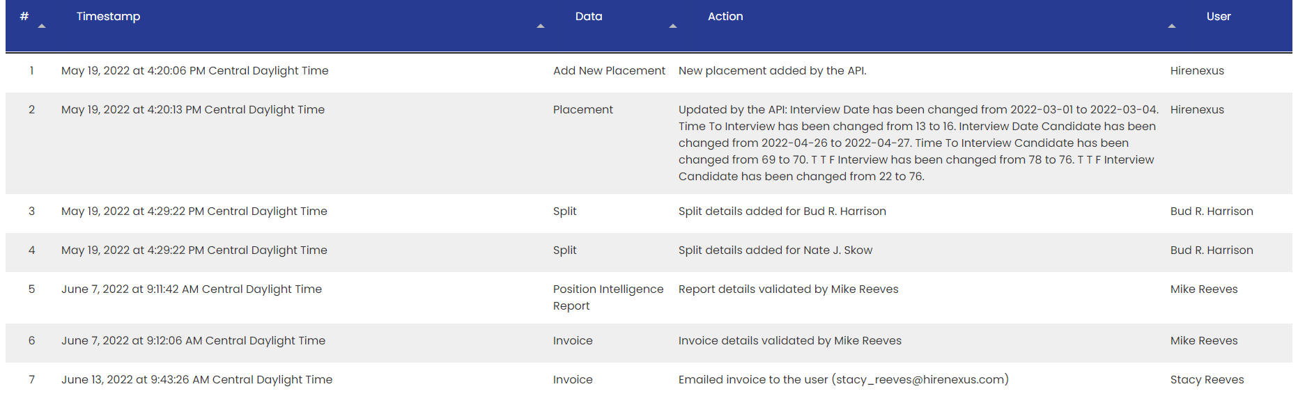Click 'Split details added for Bud R. Harrison'
The width and height of the screenshot is (1298, 398).
(x=782, y=211)
